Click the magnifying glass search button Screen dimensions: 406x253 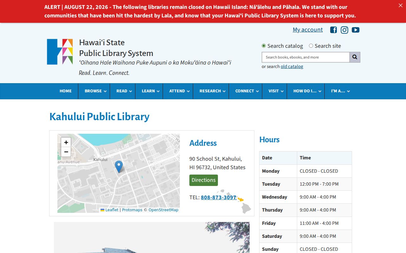[355, 57]
